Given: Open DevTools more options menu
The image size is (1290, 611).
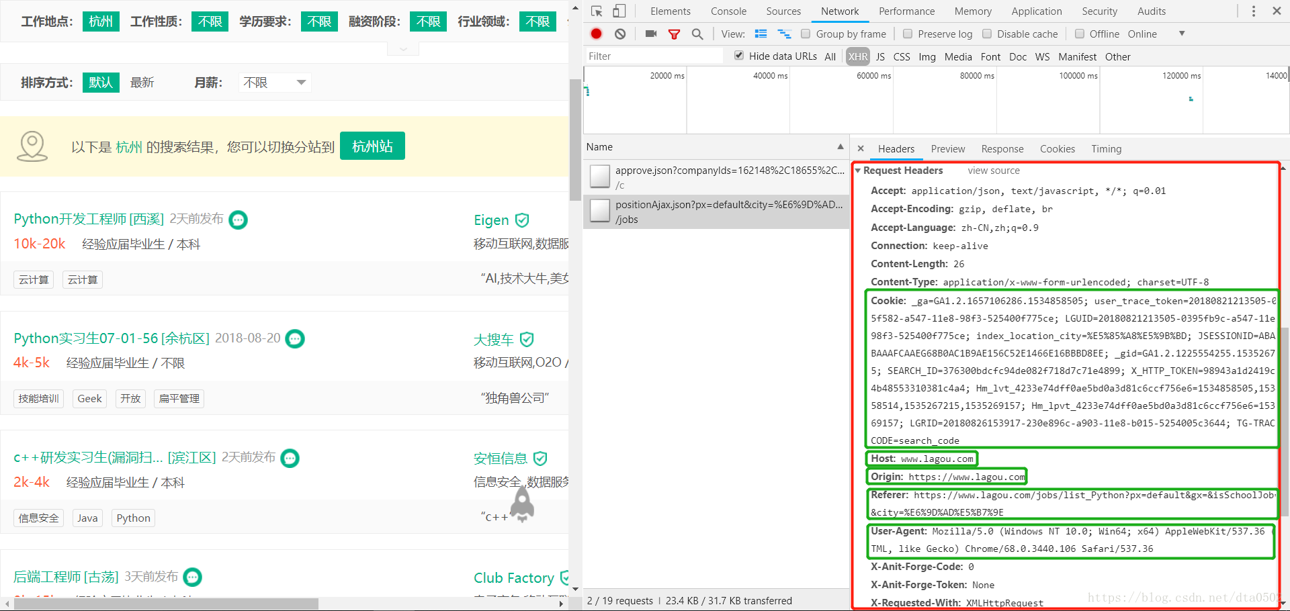Looking at the screenshot, I should pos(1253,11).
